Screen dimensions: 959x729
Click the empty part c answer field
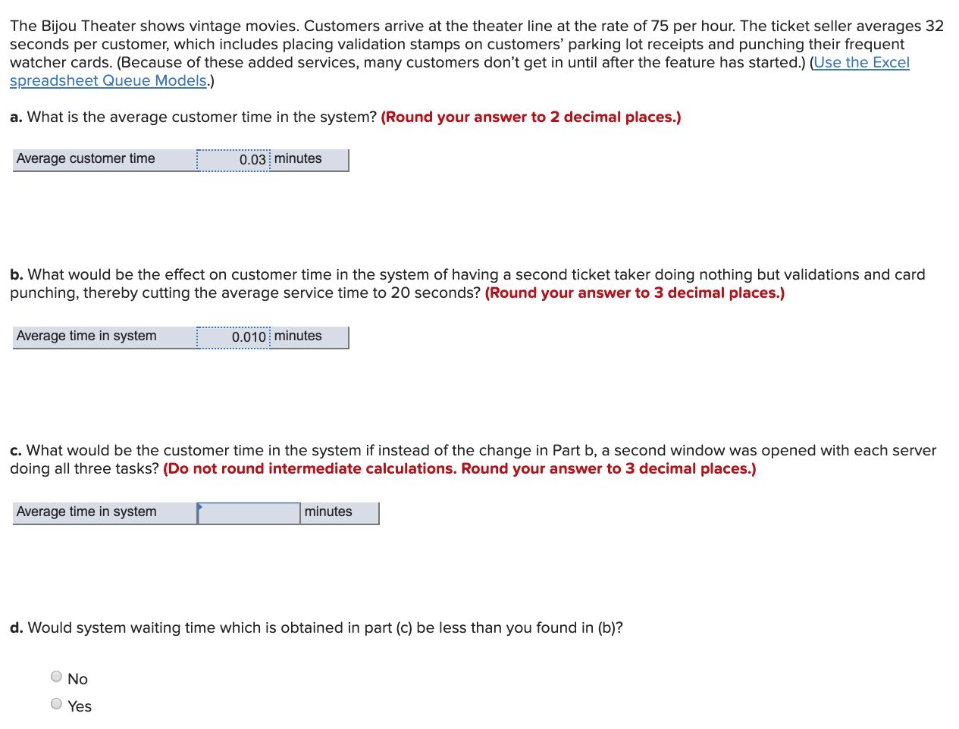[249, 513]
